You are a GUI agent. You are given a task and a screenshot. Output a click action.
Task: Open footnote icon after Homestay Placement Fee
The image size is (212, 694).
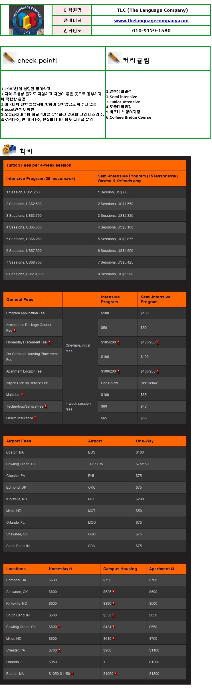49,342
